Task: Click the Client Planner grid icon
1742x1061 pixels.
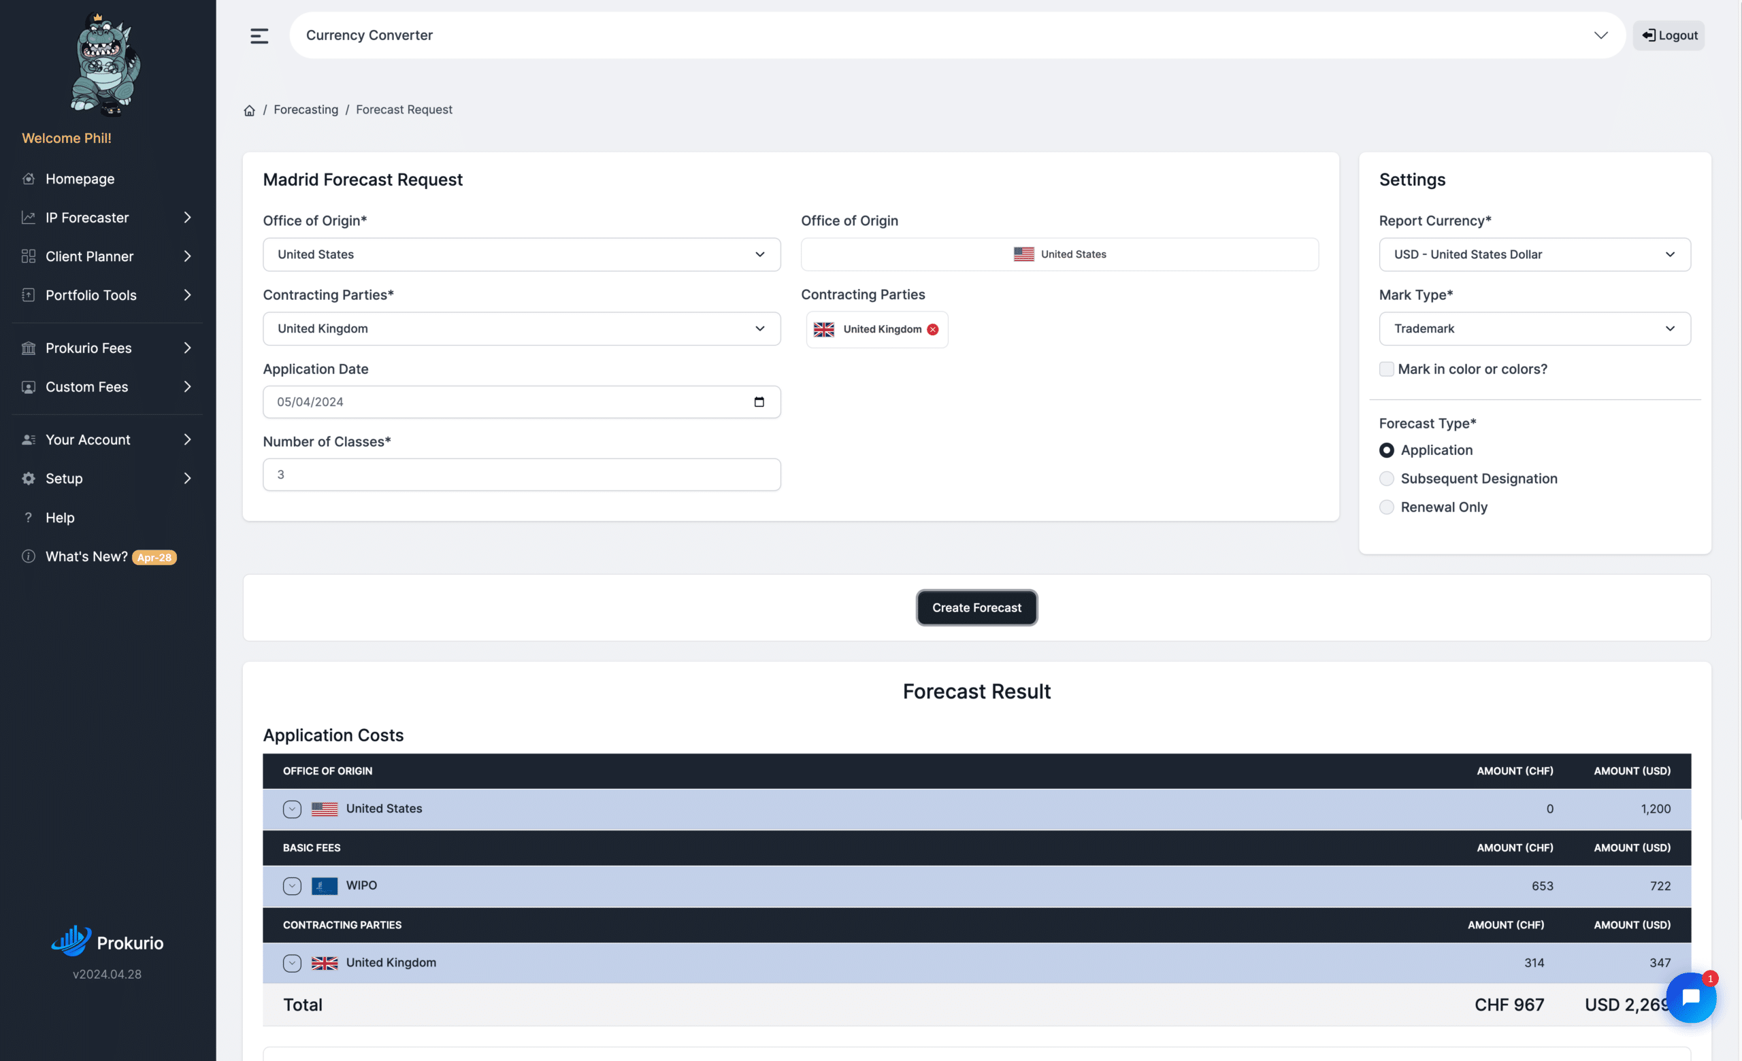Action: click(x=29, y=256)
